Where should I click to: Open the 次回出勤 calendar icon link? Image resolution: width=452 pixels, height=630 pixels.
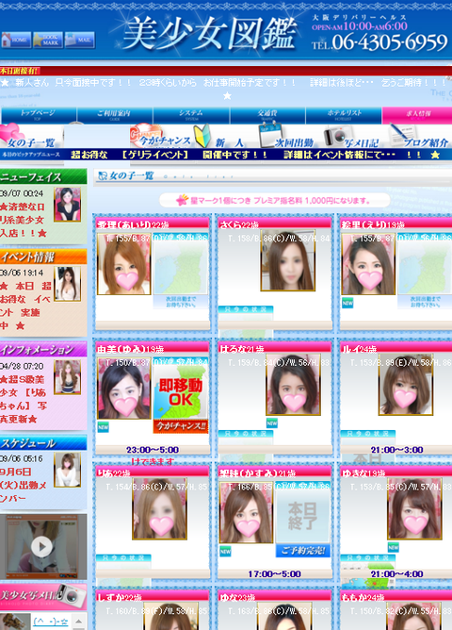click(285, 137)
